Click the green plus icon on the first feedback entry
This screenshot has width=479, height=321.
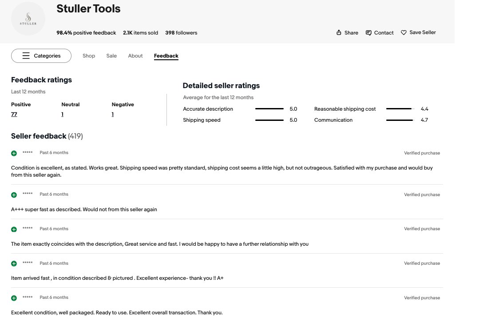(13, 153)
